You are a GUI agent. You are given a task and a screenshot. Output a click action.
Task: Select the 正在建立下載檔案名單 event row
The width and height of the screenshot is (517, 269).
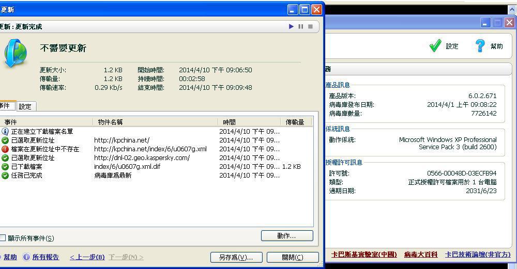pyautogui.click(x=156, y=131)
